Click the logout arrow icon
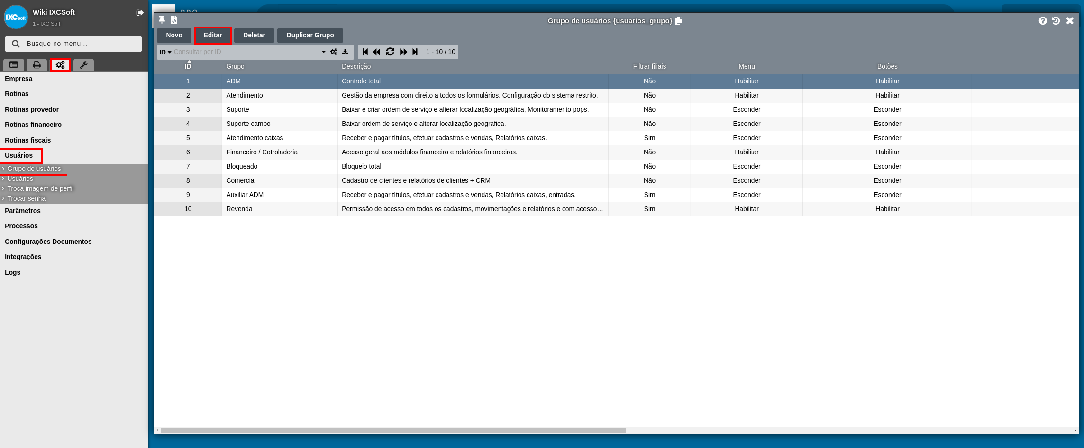1084x448 pixels. 140,13
